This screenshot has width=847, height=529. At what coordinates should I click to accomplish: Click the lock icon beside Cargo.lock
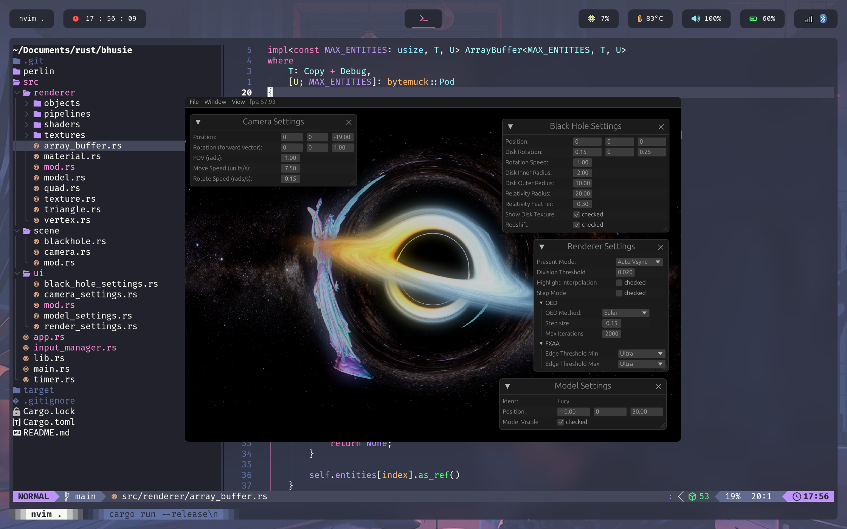[17, 411]
